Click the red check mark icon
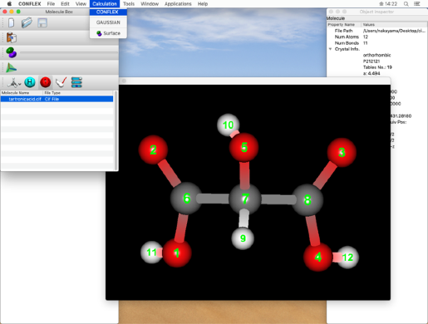The image size is (428, 324). (x=61, y=82)
